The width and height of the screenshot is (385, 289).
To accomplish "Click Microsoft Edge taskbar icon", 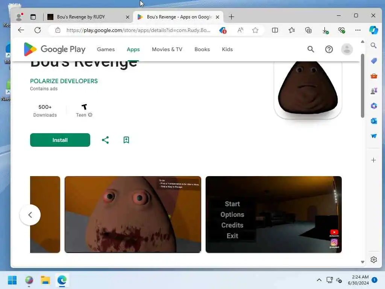I will (x=62, y=280).
